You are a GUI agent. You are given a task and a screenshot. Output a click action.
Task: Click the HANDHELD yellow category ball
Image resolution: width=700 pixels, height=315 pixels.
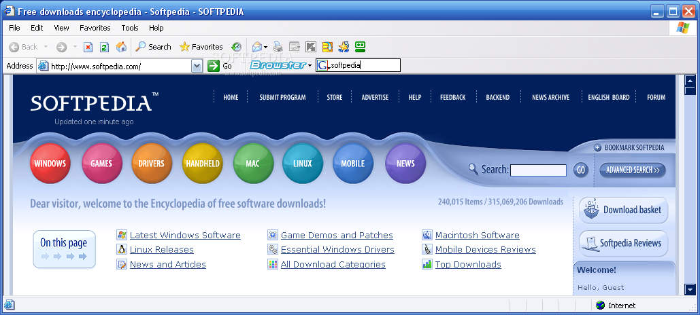point(203,164)
